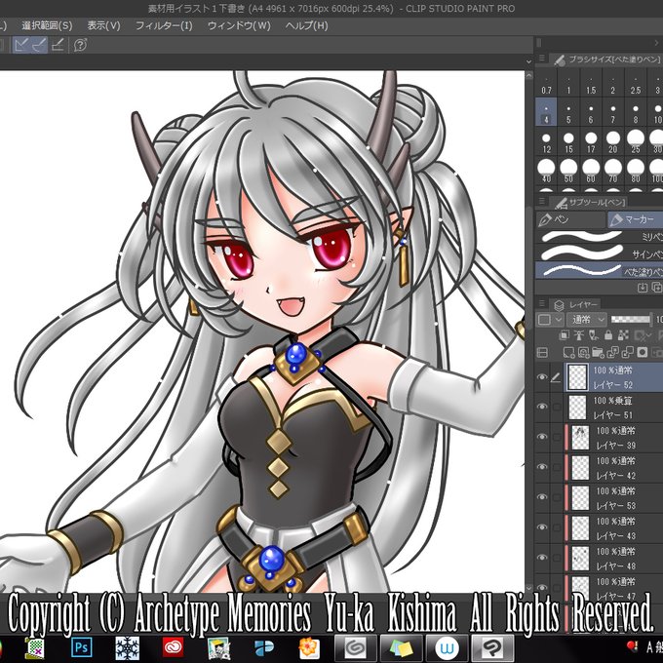This screenshot has height=663, width=663.
Task: Click the palette color square in layer panel
Action: coord(545,320)
